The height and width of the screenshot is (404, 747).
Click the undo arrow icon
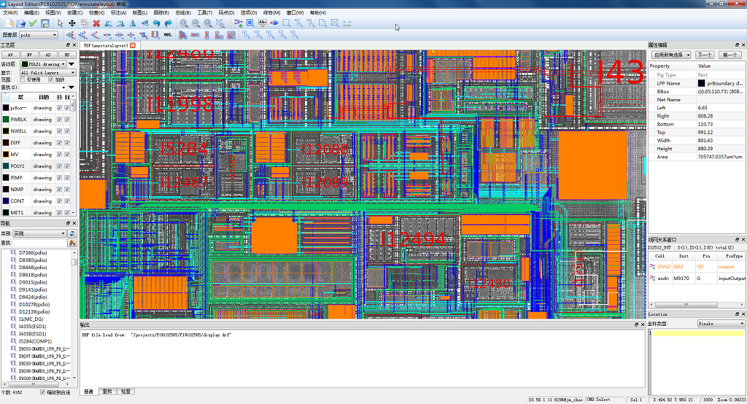pos(156,23)
